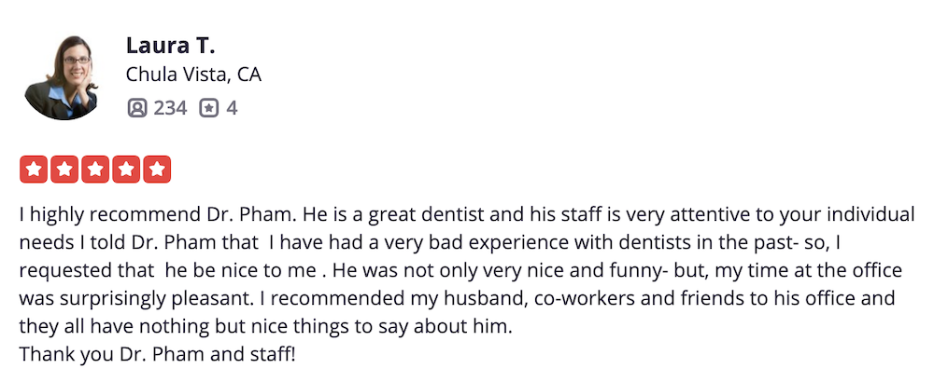934x382 pixels.
Task: Click the reviews star icon beside 4
Action: [209, 108]
